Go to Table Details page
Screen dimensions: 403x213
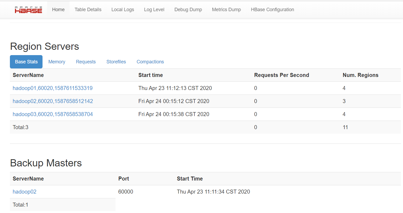coord(88,10)
